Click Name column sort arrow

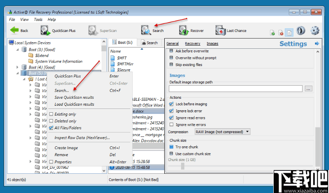(x=142, y=49)
